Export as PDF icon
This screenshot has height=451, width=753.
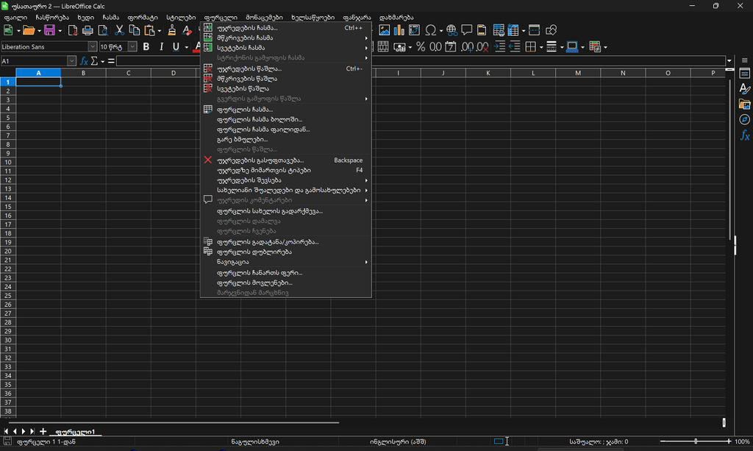tap(73, 30)
